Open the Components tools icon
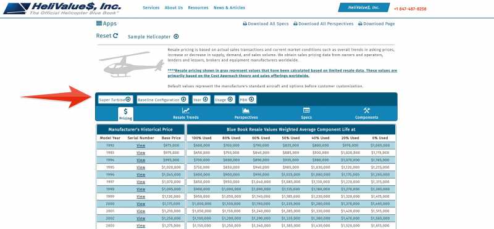Viewport: 494px width, 229px height. coord(366,111)
